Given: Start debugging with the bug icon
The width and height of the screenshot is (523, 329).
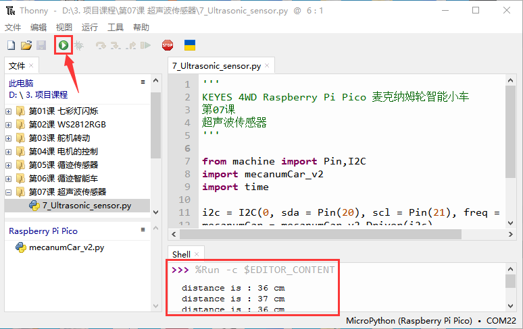Looking at the screenshot, I should tap(79, 45).
